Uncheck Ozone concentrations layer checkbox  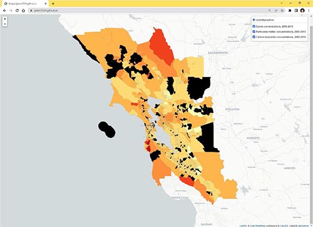tap(254, 26)
